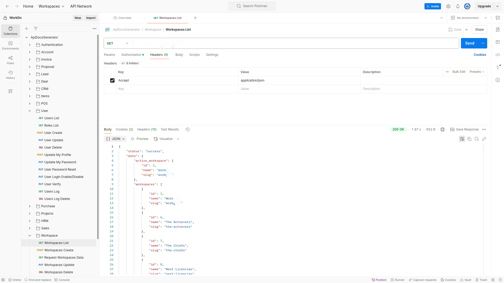Click Bulk Edit for headers

[x=459, y=72]
